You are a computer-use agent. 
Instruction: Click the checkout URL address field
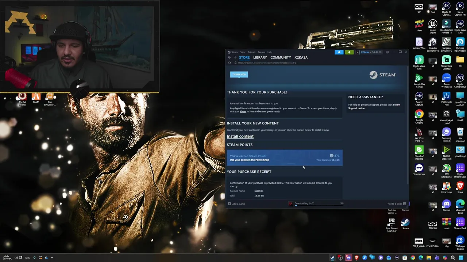point(267,63)
